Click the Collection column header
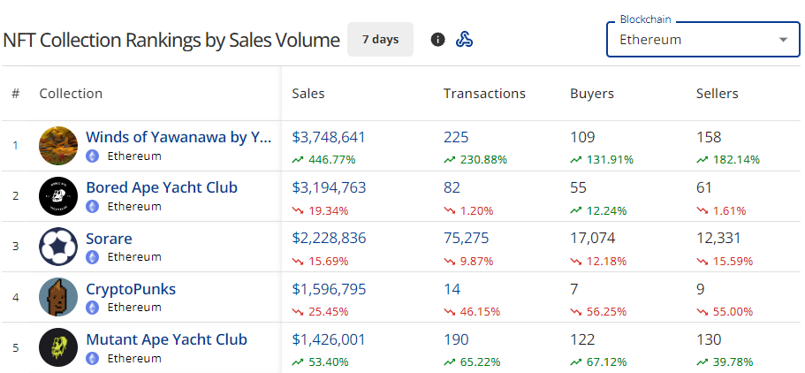This screenshot has width=805, height=373. click(x=71, y=94)
